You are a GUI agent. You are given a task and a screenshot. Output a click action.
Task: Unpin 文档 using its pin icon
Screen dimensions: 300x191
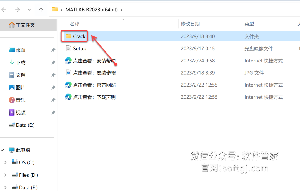pyautogui.click(x=53, y=75)
